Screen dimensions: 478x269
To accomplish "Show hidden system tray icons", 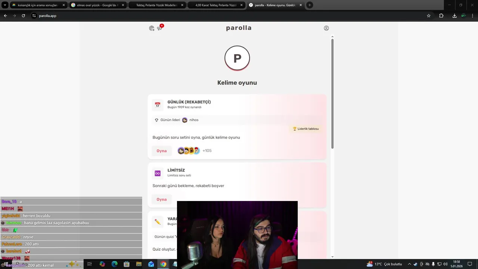I will tap(409, 264).
